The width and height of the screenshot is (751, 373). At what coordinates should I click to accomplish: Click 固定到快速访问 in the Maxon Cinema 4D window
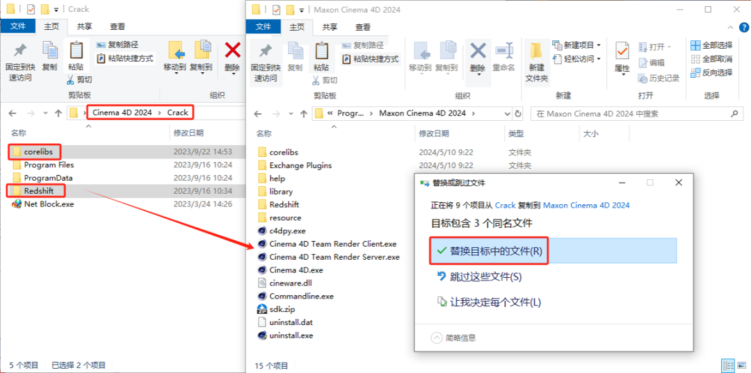(x=266, y=63)
